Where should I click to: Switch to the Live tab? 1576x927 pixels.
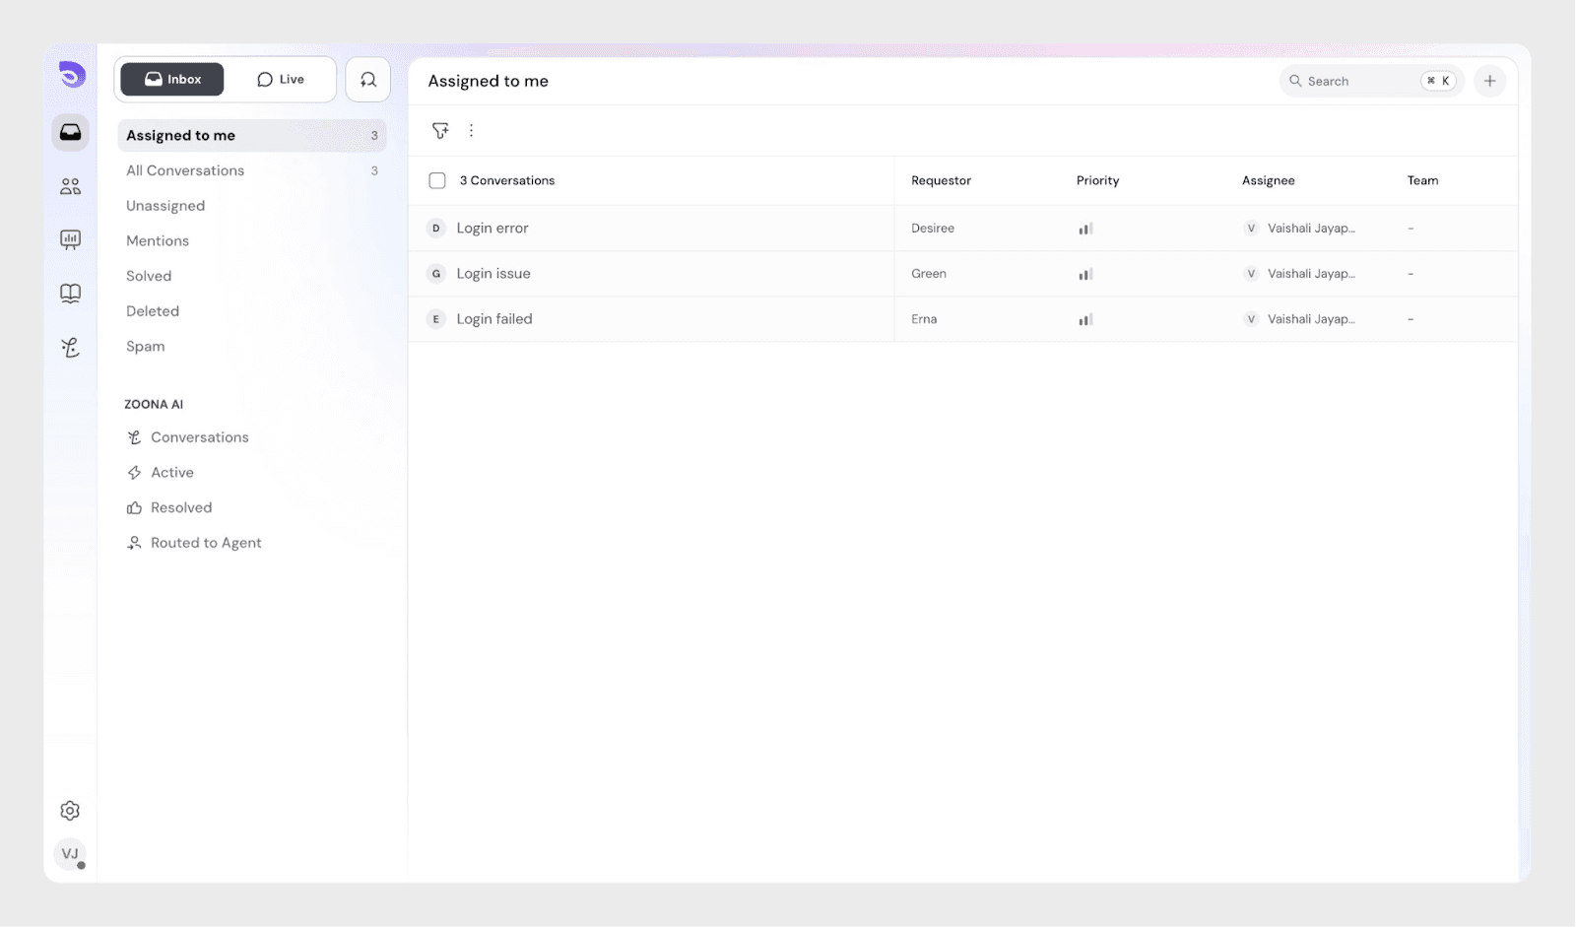281,80
